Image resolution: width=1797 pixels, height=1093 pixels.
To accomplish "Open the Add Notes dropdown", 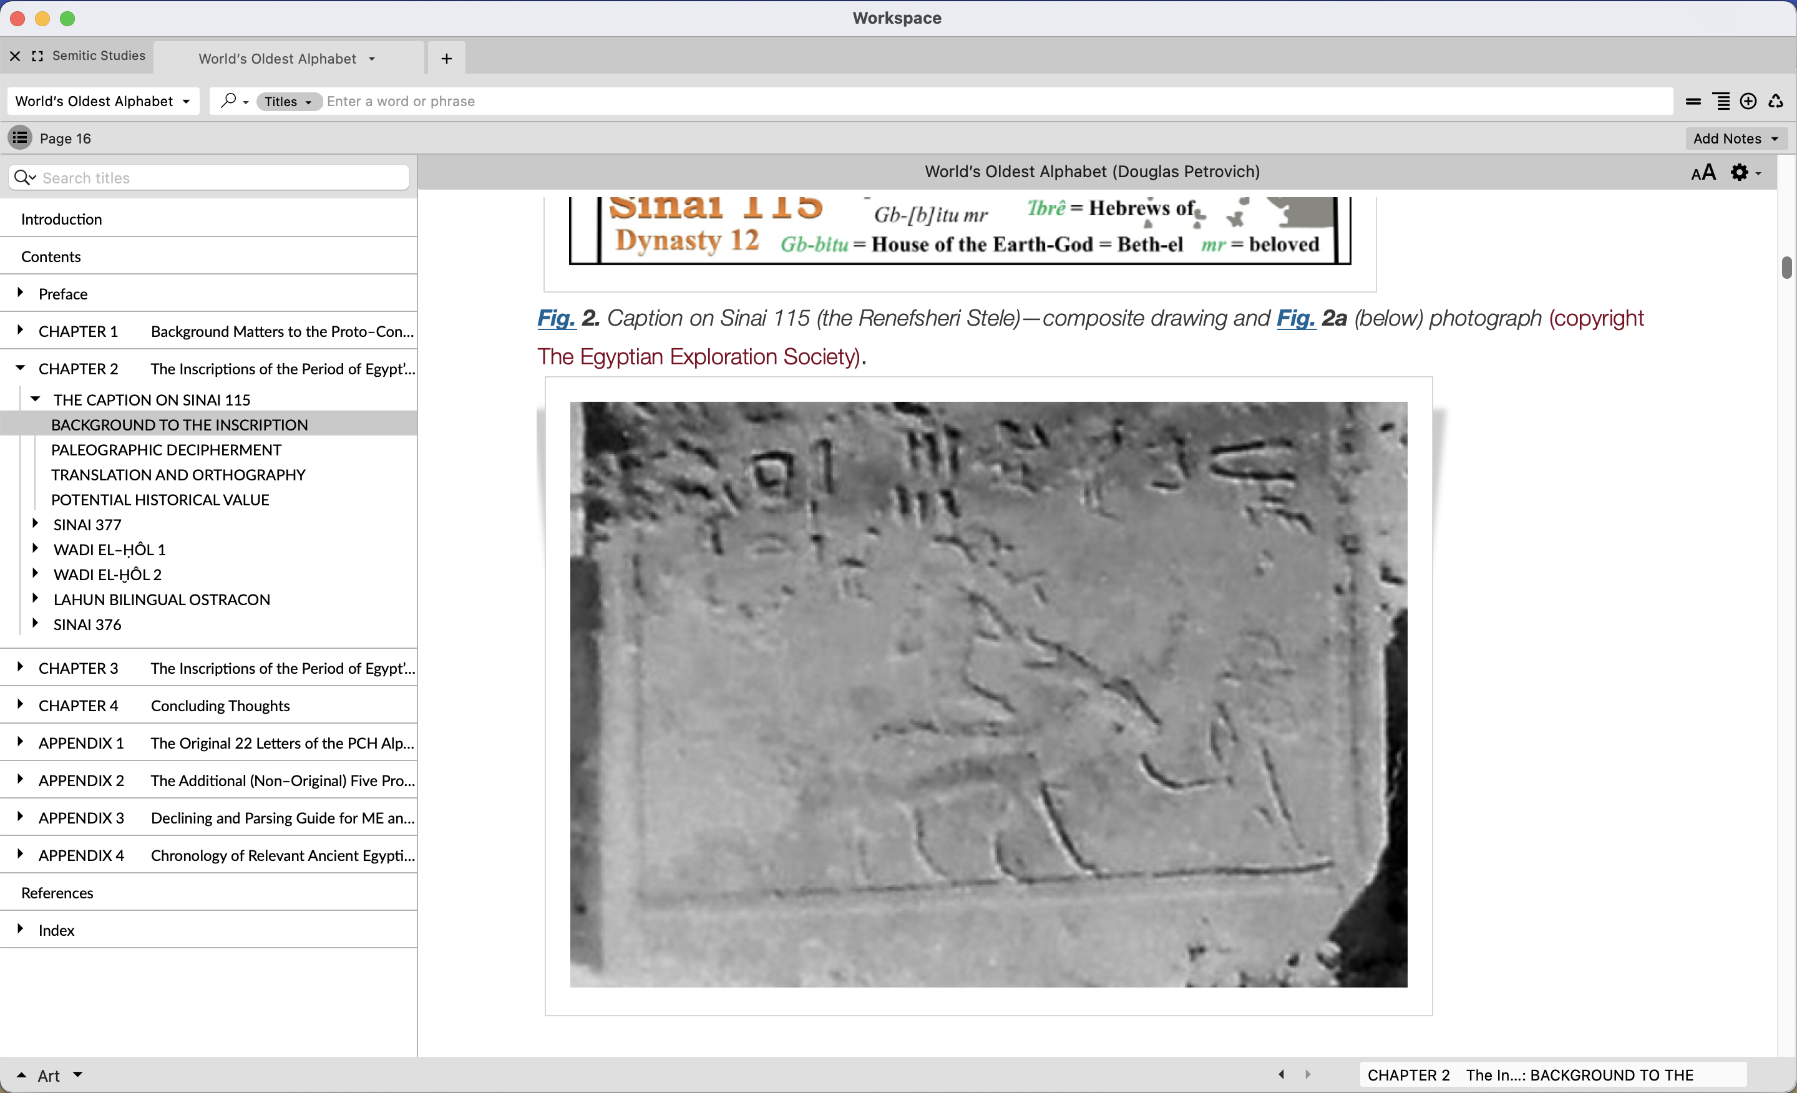I will pyautogui.click(x=1735, y=138).
